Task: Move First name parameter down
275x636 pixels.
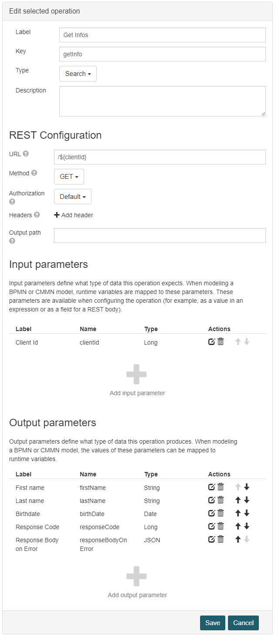Action: click(247, 487)
